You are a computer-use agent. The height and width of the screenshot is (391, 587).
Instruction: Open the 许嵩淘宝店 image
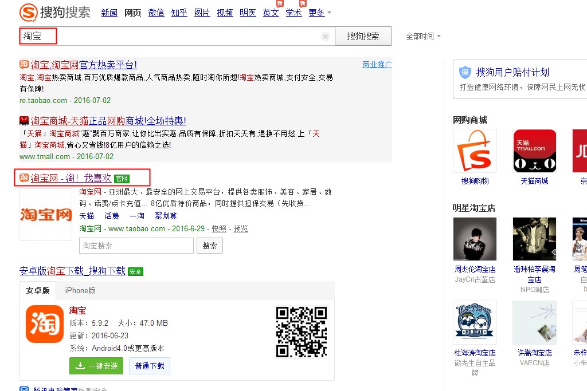click(534, 323)
